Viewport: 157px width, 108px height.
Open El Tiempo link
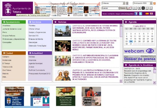coord(6,64)
